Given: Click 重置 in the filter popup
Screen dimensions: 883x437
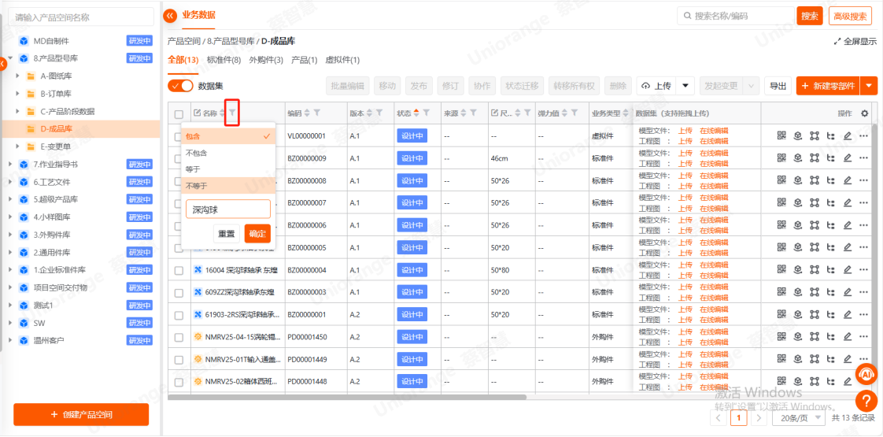Looking at the screenshot, I should [x=227, y=233].
